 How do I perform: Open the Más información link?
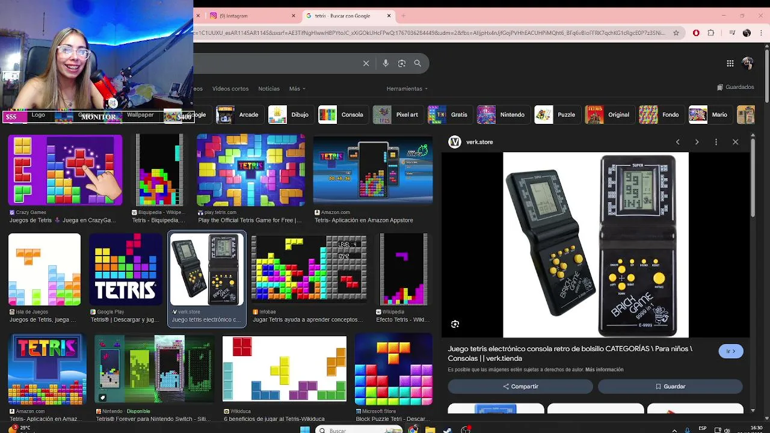point(604,370)
